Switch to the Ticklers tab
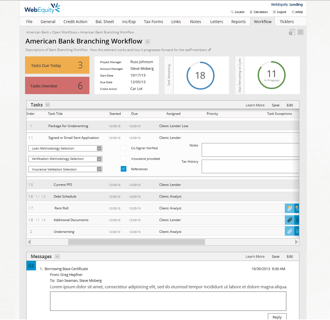 click(x=286, y=22)
